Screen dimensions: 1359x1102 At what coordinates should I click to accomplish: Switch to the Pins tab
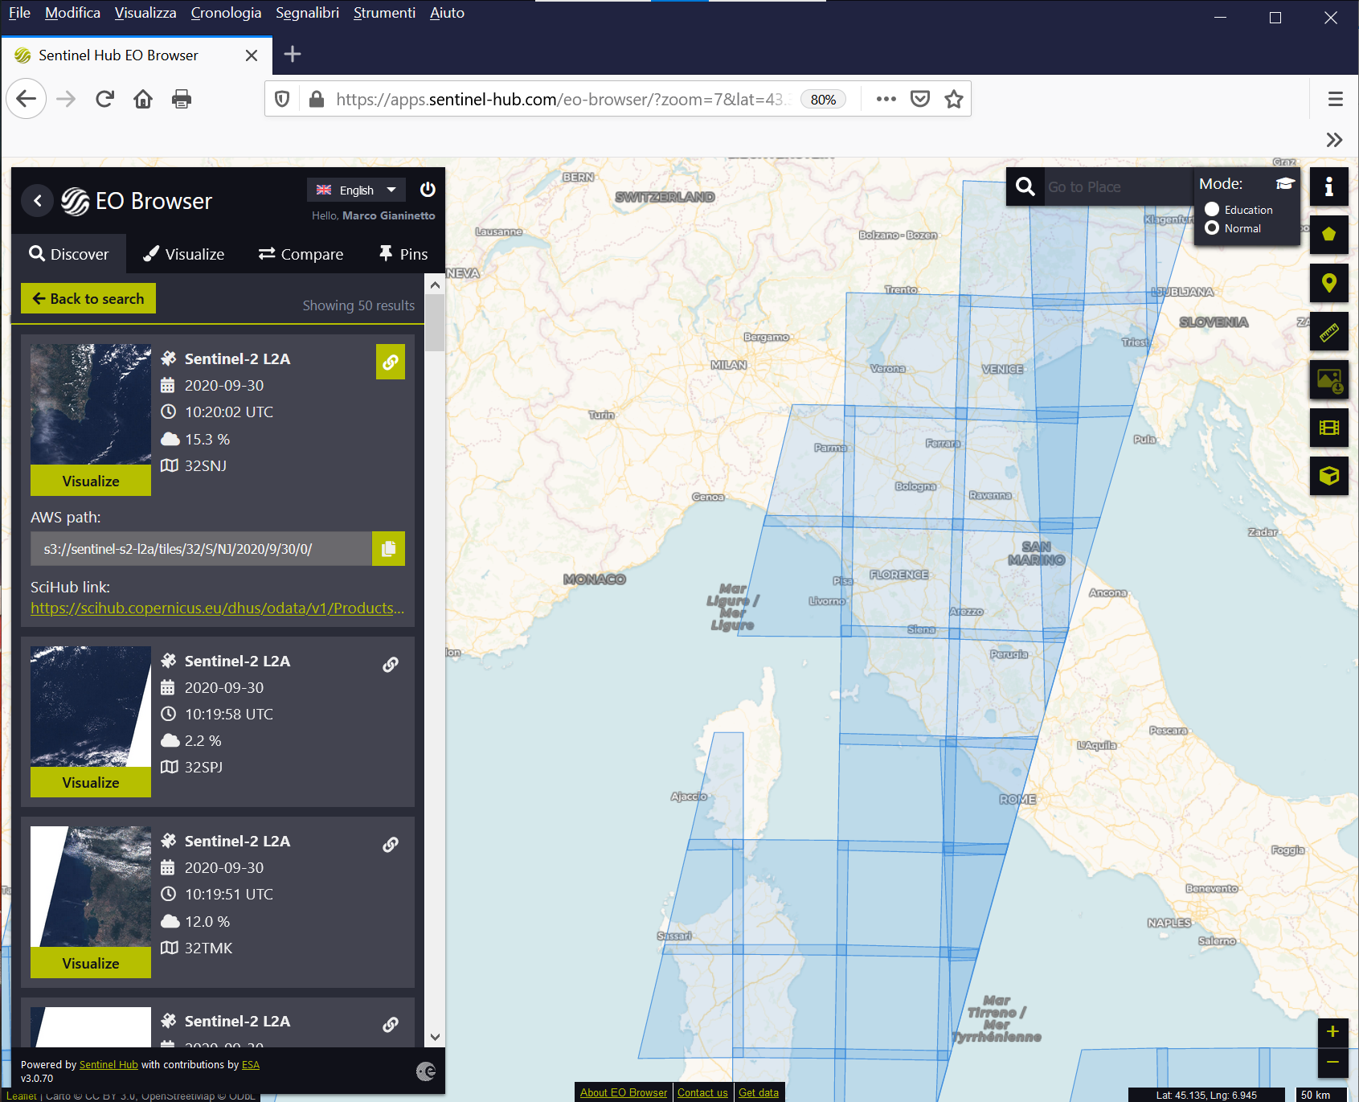pyautogui.click(x=403, y=254)
